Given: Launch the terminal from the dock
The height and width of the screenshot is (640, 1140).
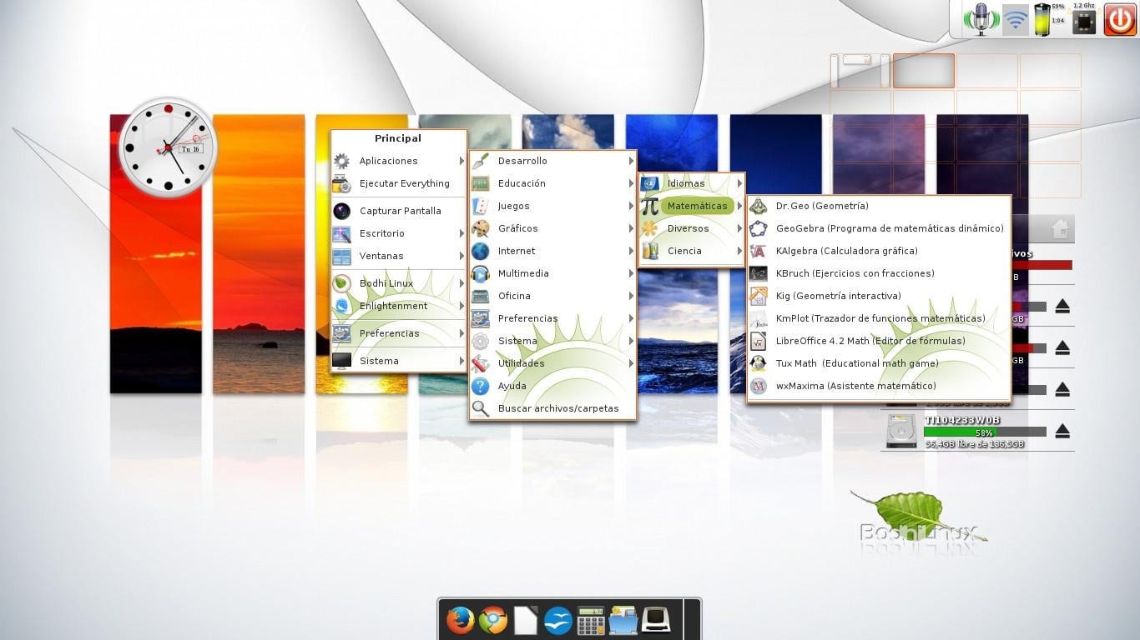Looking at the screenshot, I should click(657, 621).
